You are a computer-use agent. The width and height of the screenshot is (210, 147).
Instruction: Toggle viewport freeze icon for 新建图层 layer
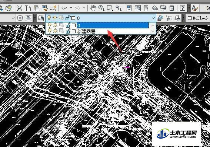click(62, 31)
